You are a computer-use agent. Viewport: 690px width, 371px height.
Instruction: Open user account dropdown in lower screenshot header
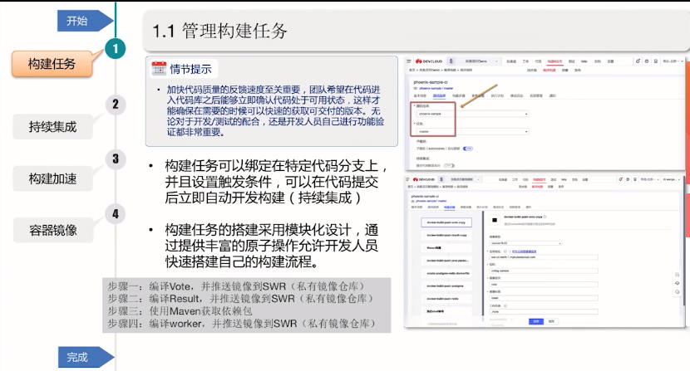(x=671, y=179)
